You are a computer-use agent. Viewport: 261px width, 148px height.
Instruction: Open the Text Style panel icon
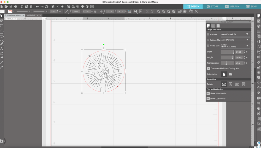[259, 47]
